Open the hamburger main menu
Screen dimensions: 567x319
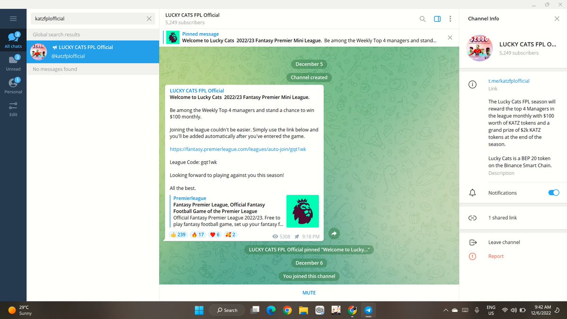13,19
